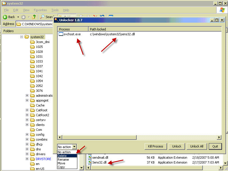Select the Sens32.dll file
228x171 pixels.
[99, 162]
